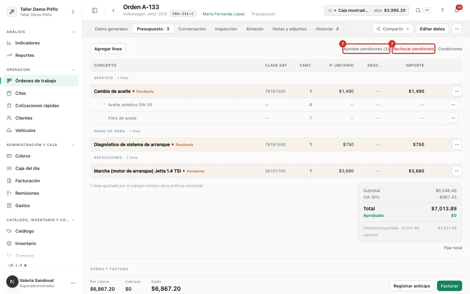This screenshot has height=294, width=470.
Task: Click Aprobar pendientes (3)
Action: (x=366, y=49)
